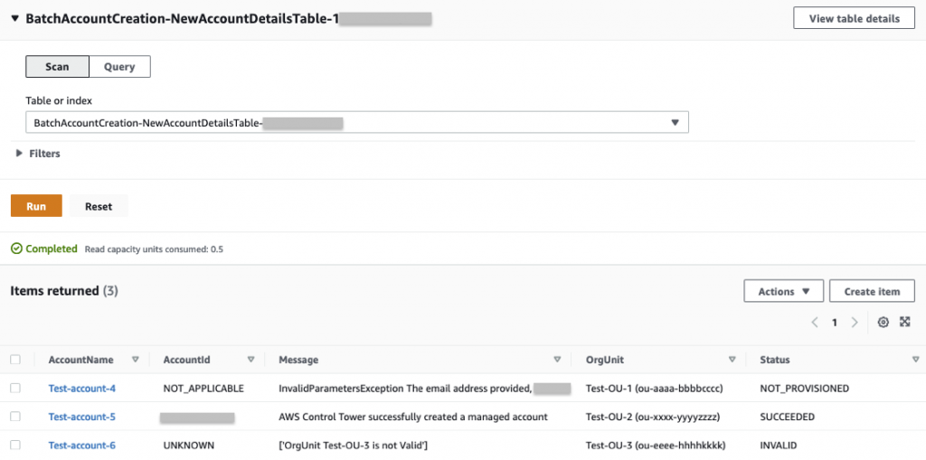The width and height of the screenshot is (926, 460).
Task: Click SUCCEEDED status cell
Action: pyautogui.click(x=788, y=417)
